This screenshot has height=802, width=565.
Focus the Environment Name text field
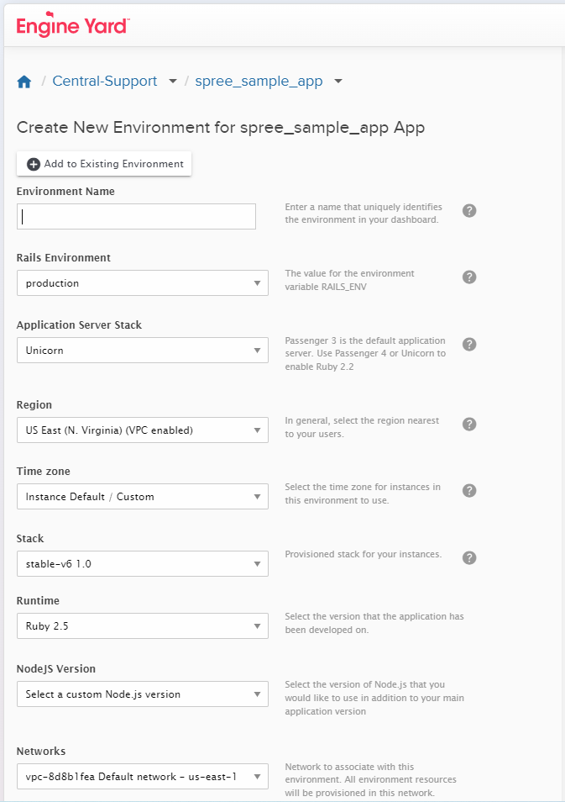[136, 216]
